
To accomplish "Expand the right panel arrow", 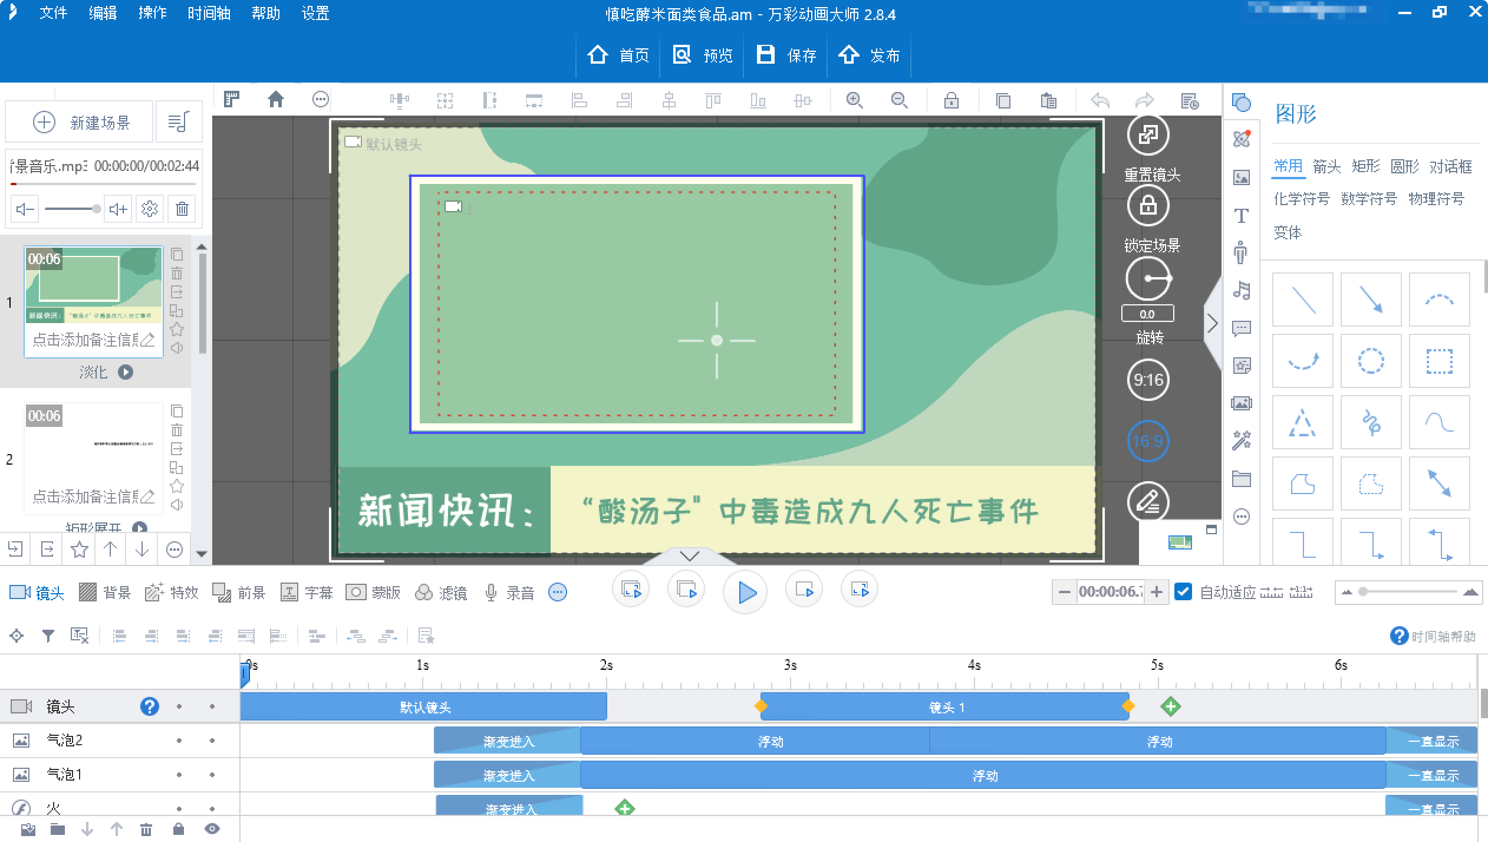I will pos(1212,324).
